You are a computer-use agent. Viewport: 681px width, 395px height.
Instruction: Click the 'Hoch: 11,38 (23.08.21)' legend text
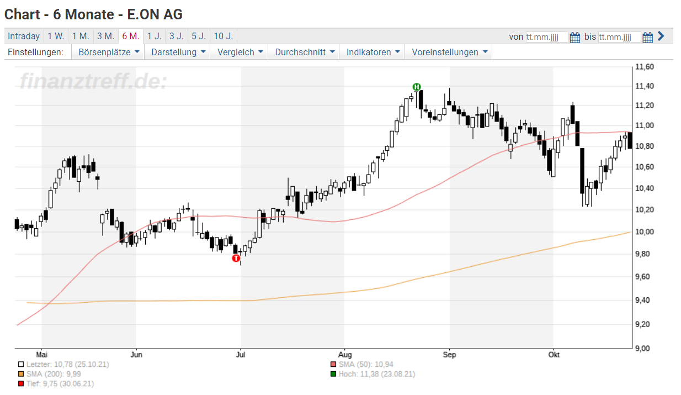point(377,374)
